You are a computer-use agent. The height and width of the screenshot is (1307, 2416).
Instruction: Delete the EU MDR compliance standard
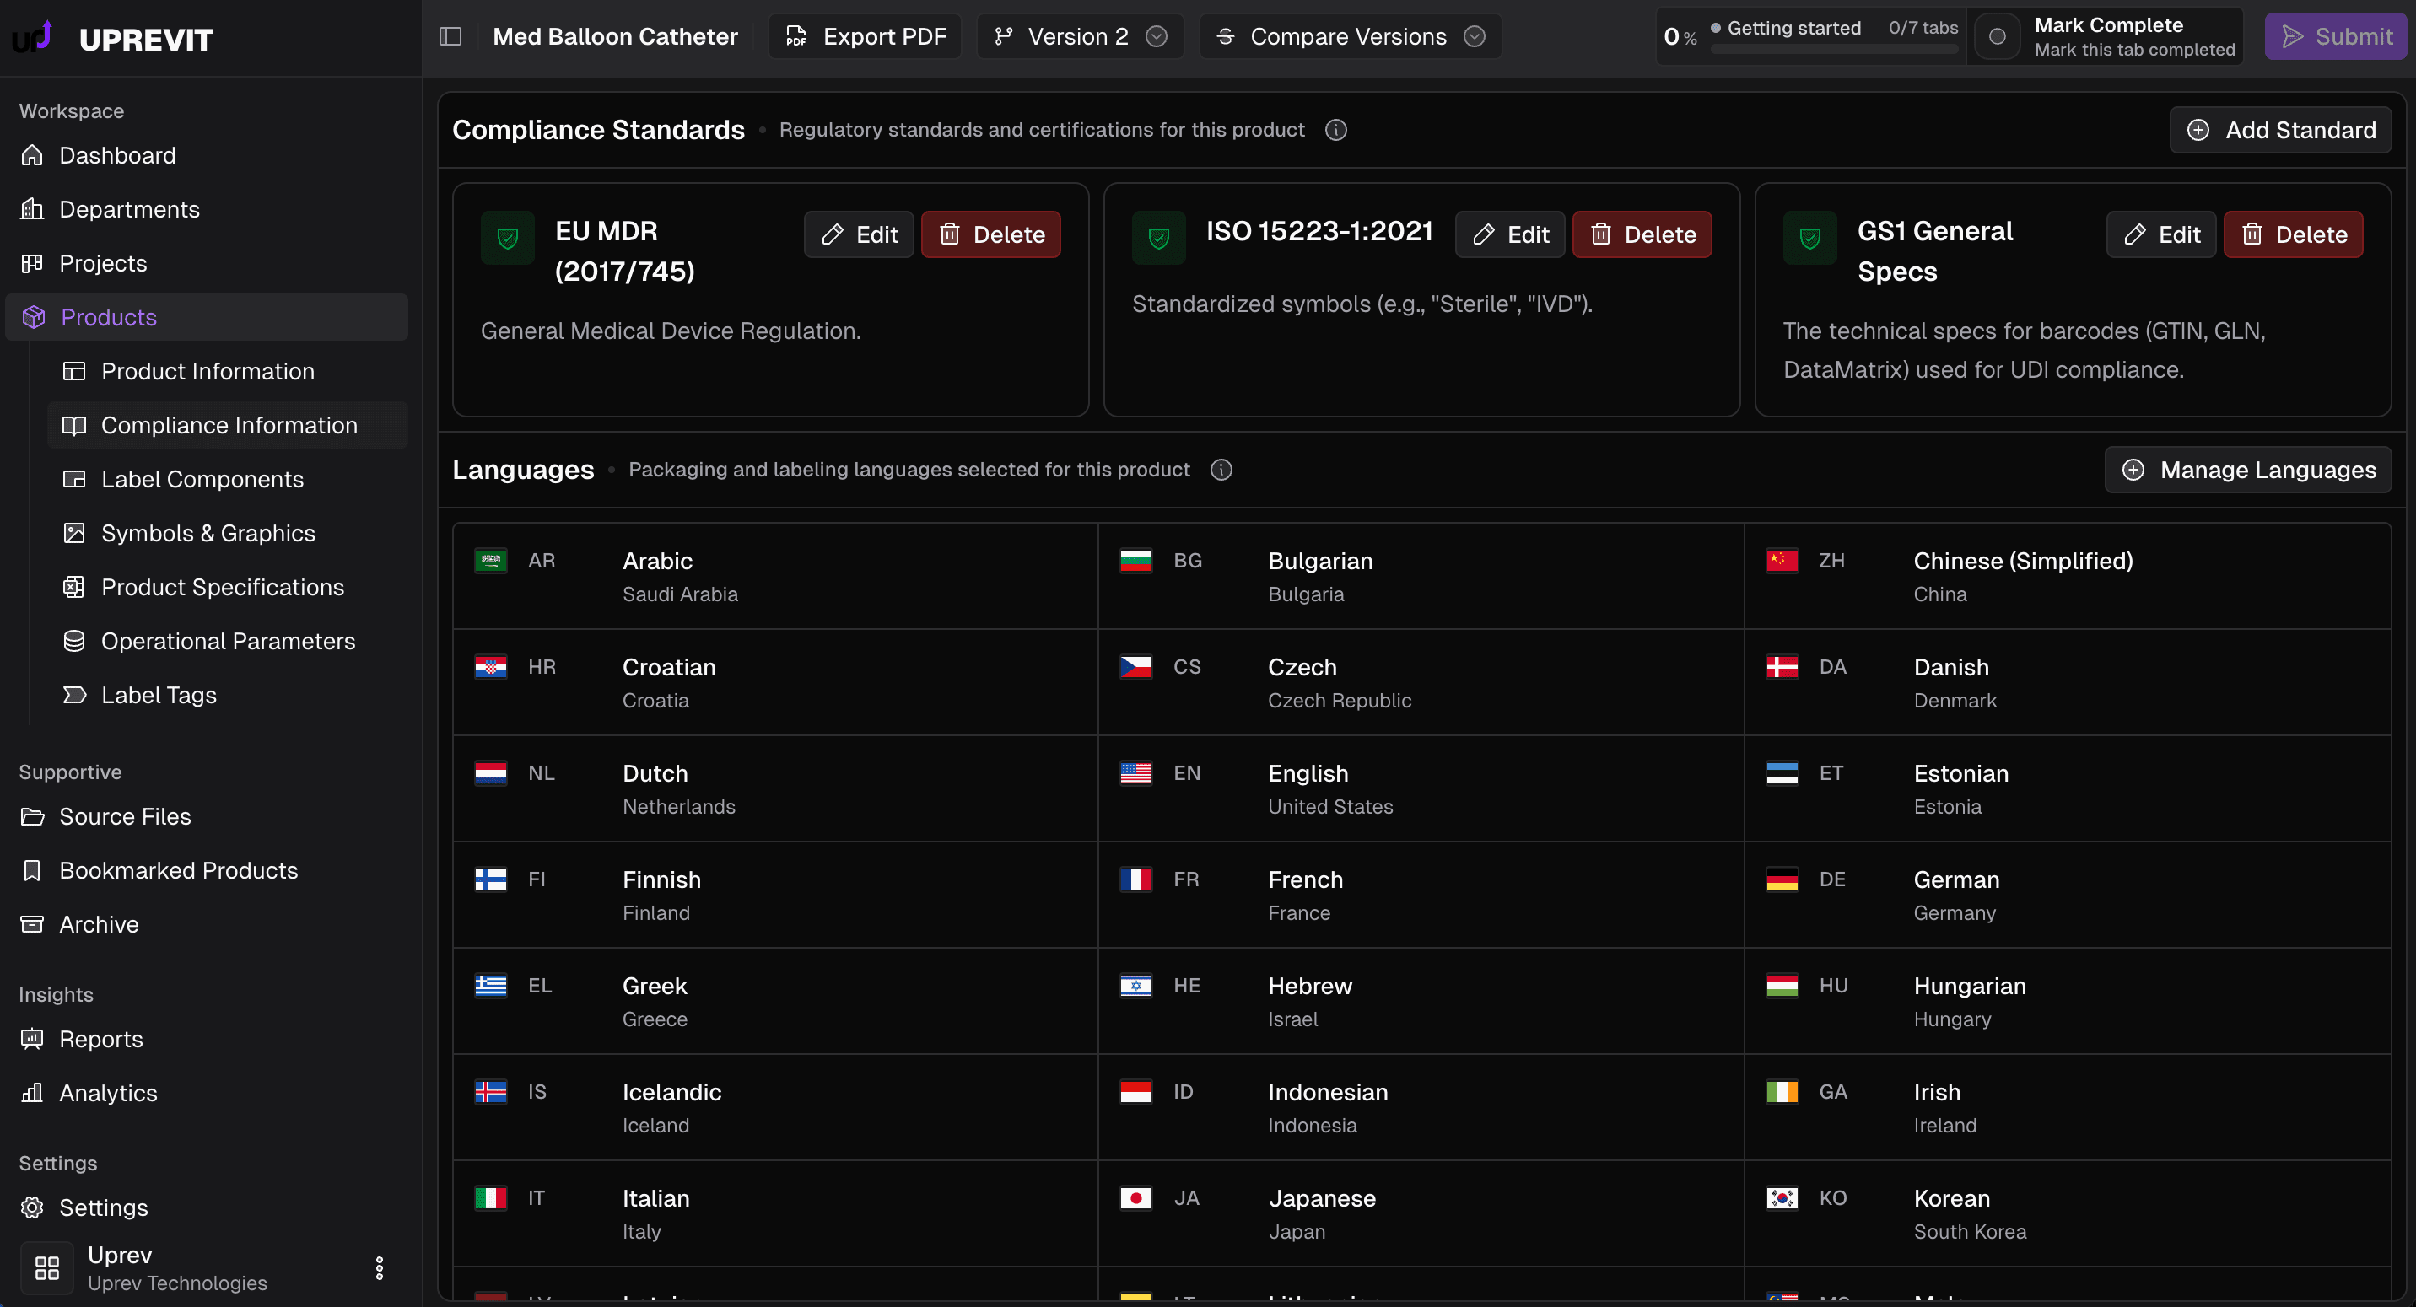tap(990, 234)
